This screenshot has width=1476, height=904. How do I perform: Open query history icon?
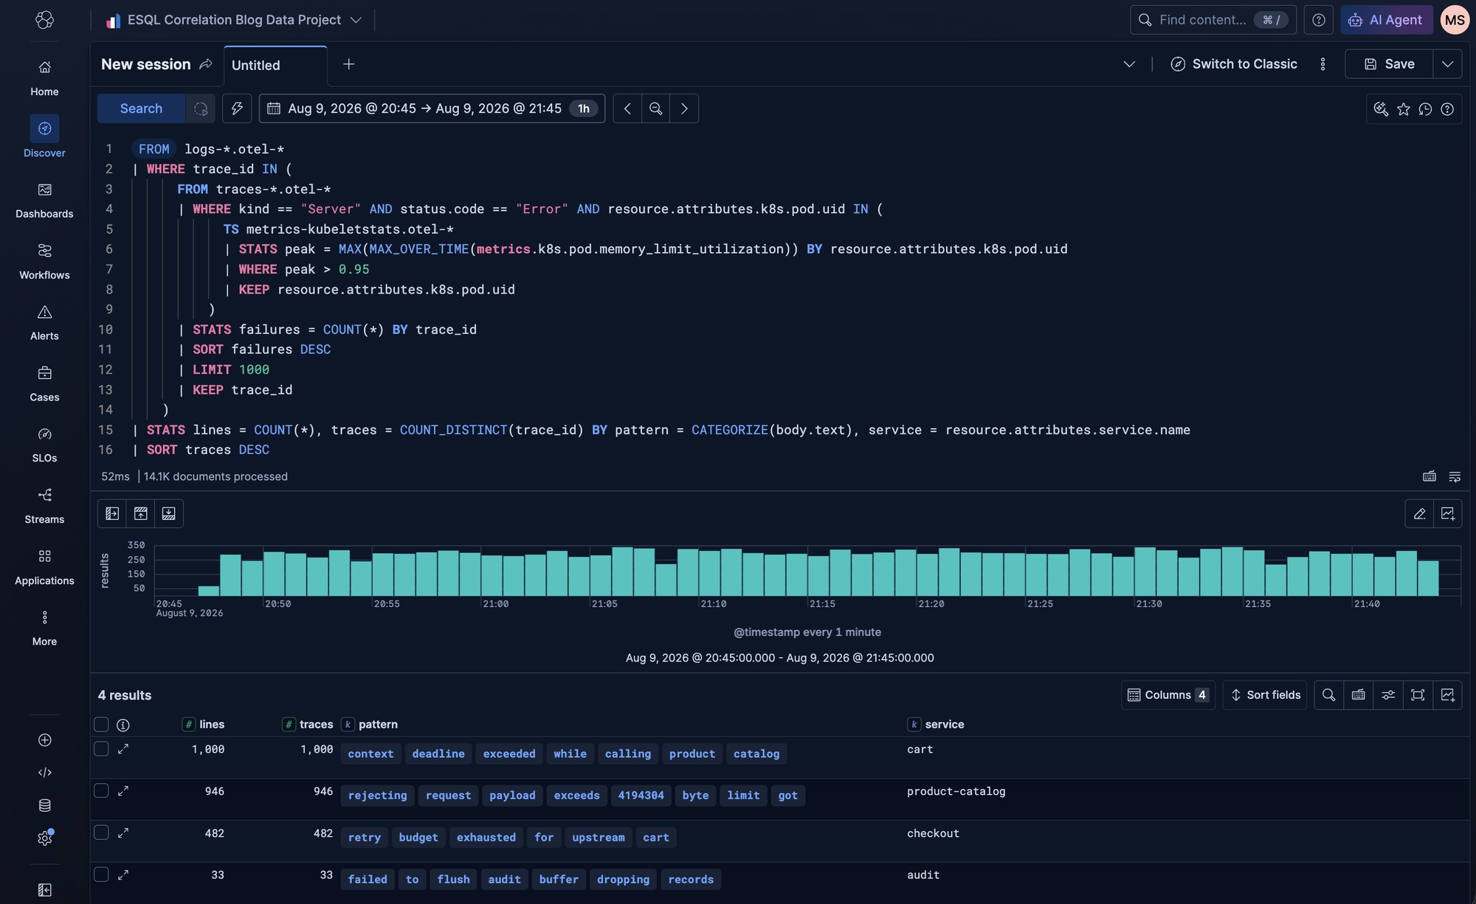pos(1425,109)
